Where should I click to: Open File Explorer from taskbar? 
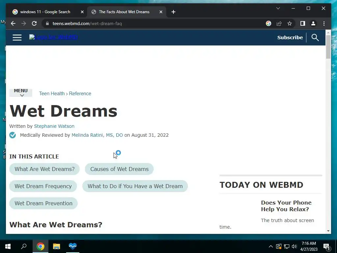coord(57,246)
